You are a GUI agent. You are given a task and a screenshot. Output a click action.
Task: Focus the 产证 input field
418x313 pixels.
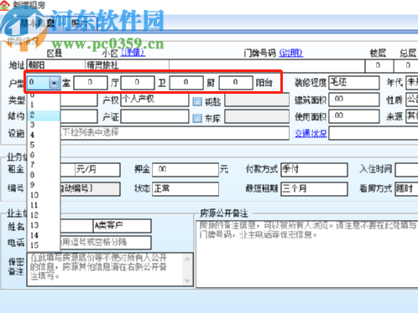click(154, 116)
